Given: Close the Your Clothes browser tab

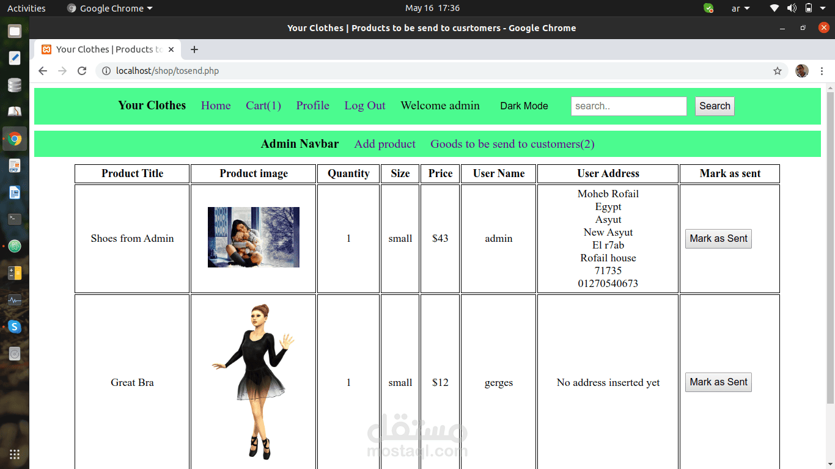Looking at the screenshot, I should coord(171,49).
